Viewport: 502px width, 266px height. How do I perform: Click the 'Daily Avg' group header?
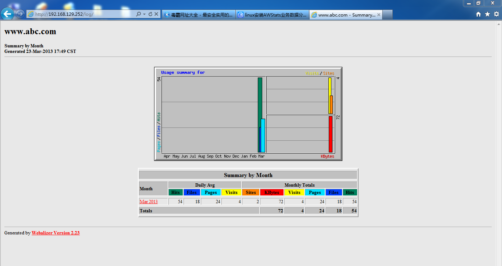(205, 185)
